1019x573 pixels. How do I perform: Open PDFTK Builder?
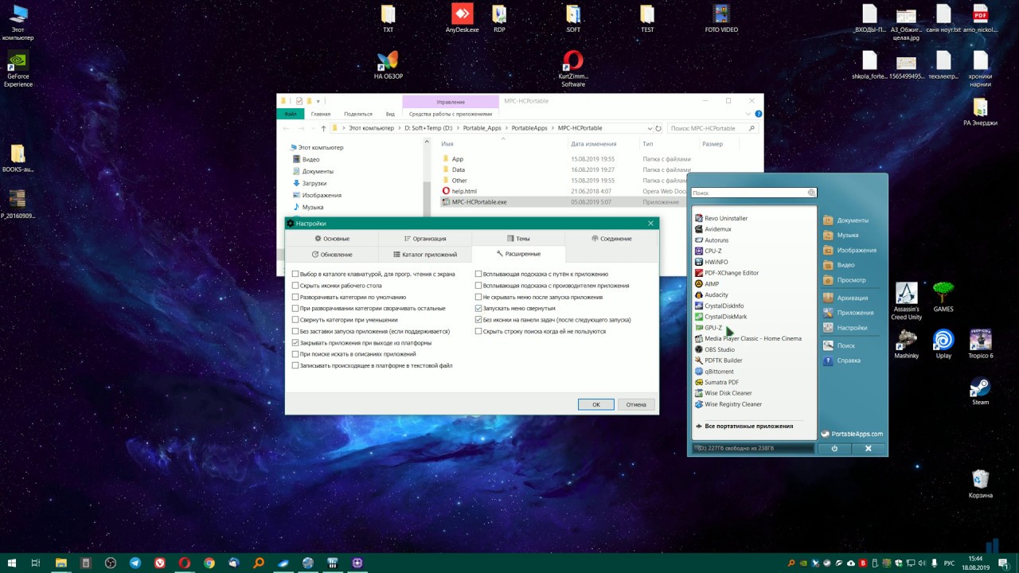click(718, 361)
